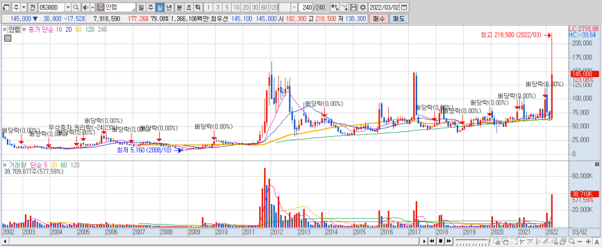Rewind the chart replay

coord(432,241)
